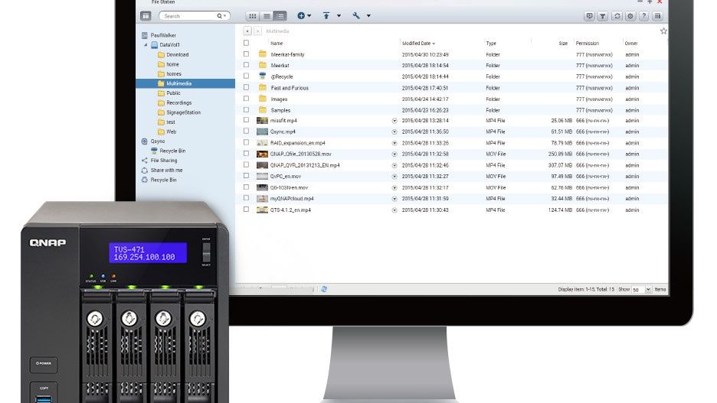Go back with the left navigation arrow
The width and height of the screenshot is (717, 403).
pos(247,31)
